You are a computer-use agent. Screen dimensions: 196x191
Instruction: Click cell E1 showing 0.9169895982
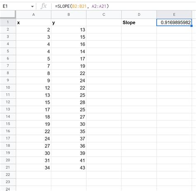tap(174, 22)
